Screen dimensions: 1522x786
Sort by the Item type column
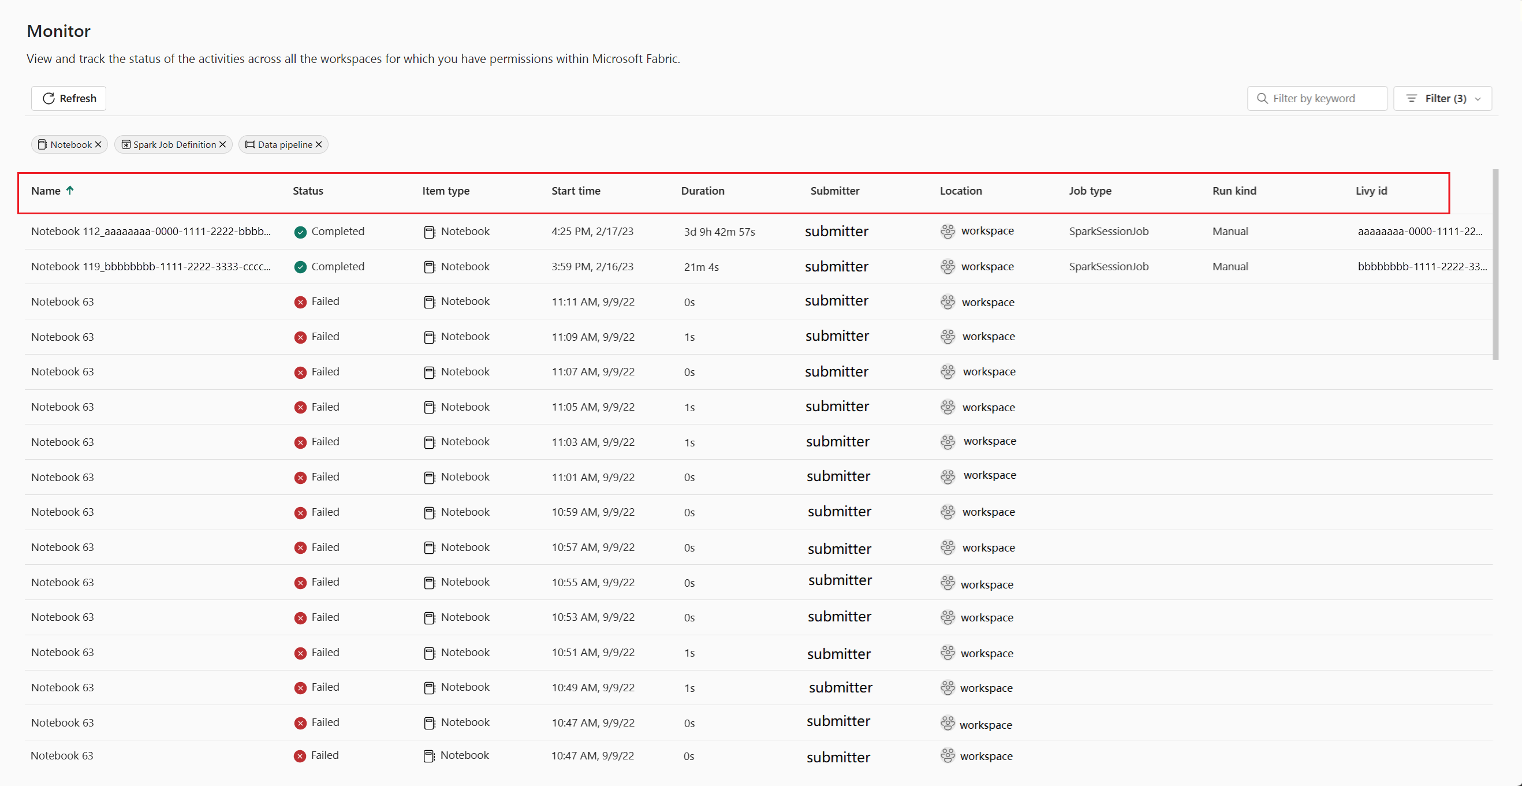tap(446, 191)
